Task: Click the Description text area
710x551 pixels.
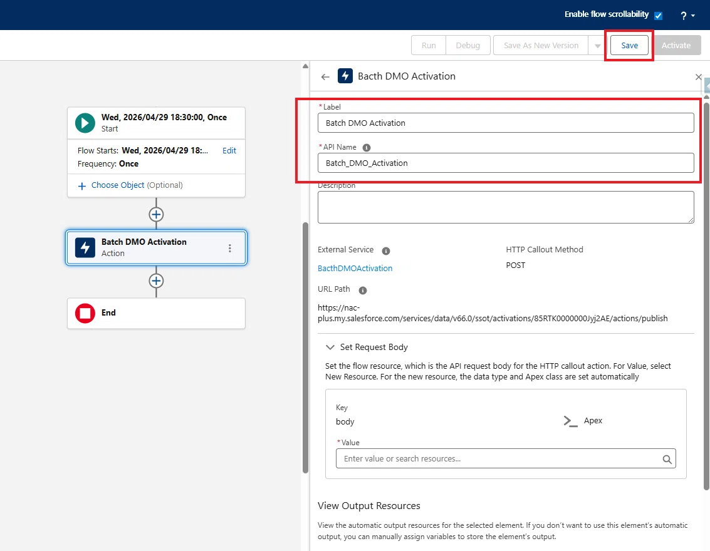Action: [x=505, y=207]
